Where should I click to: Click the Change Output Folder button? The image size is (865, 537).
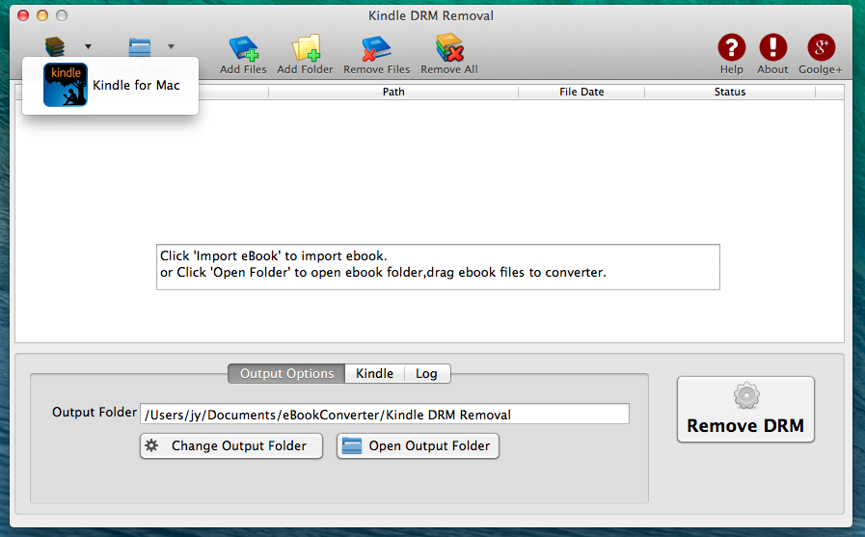tap(231, 445)
